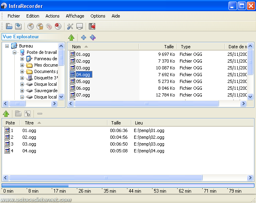
Task: Sort files by Type column header
Action: 201,47
